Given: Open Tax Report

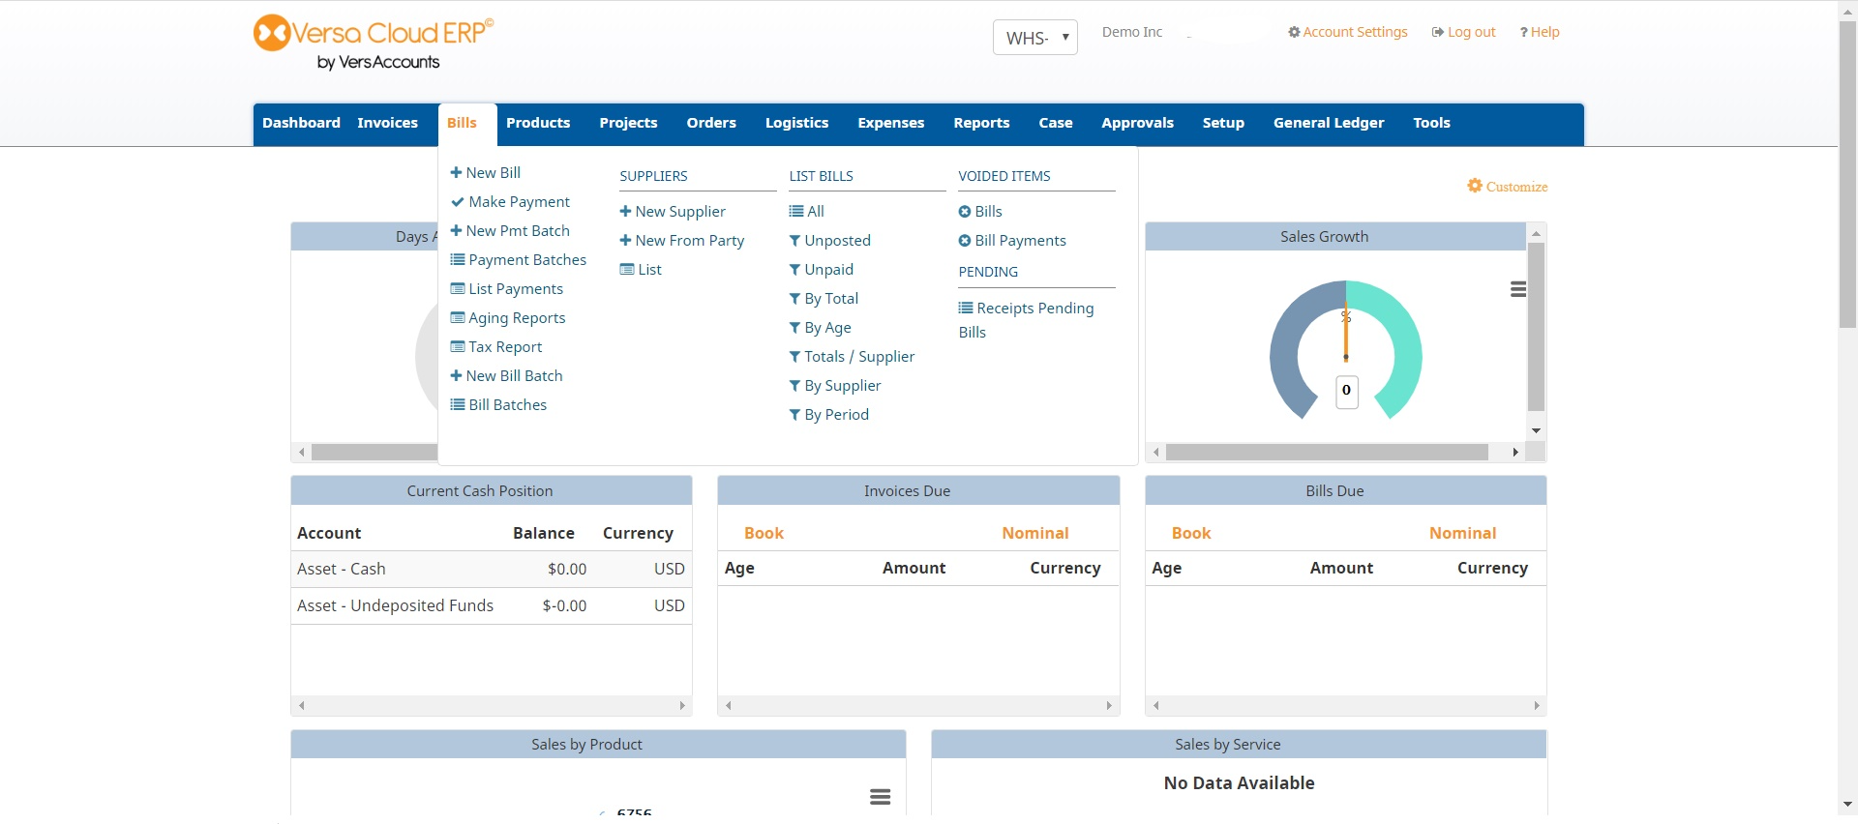Looking at the screenshot, I should tap(496, 346).
